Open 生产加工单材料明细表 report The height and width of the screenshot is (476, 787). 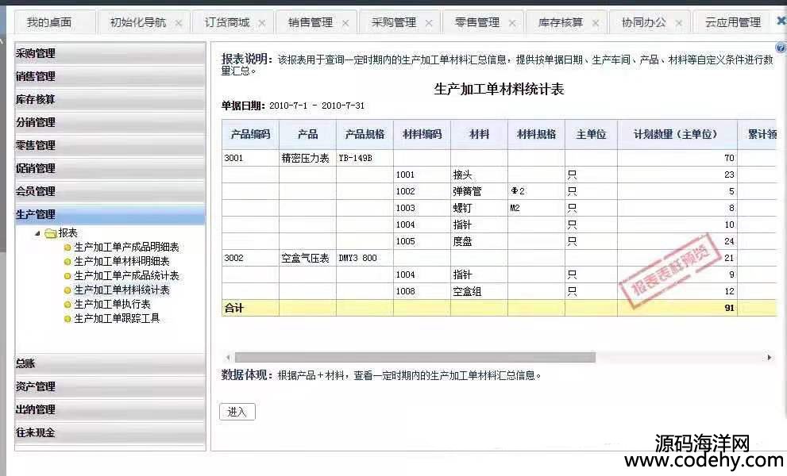point(122,261)
